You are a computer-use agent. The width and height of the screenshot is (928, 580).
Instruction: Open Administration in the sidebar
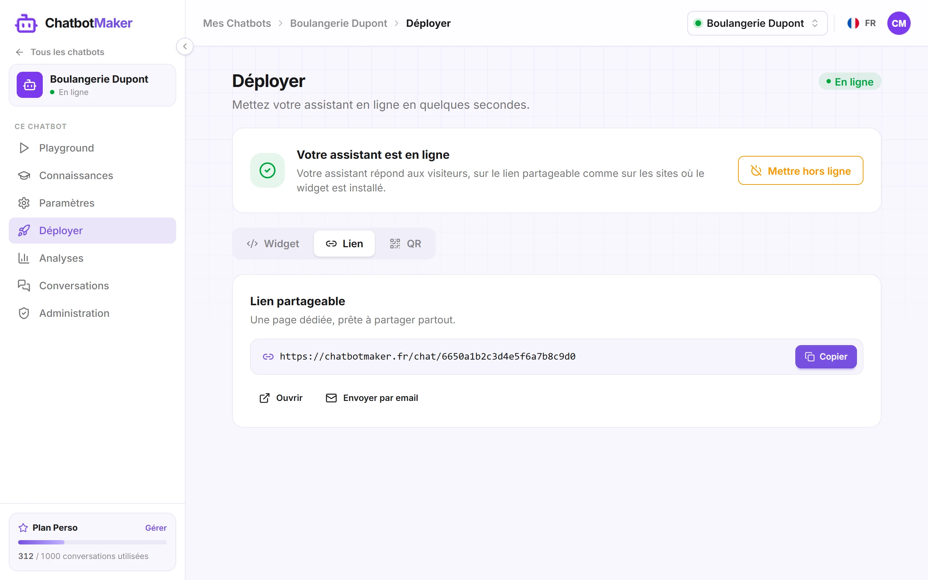(92, 314)
